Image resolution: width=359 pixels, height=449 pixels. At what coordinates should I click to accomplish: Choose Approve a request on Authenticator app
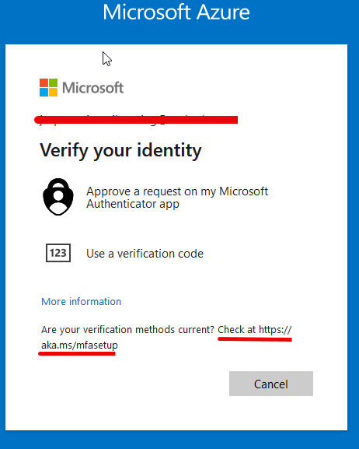[x=177, y=198]
